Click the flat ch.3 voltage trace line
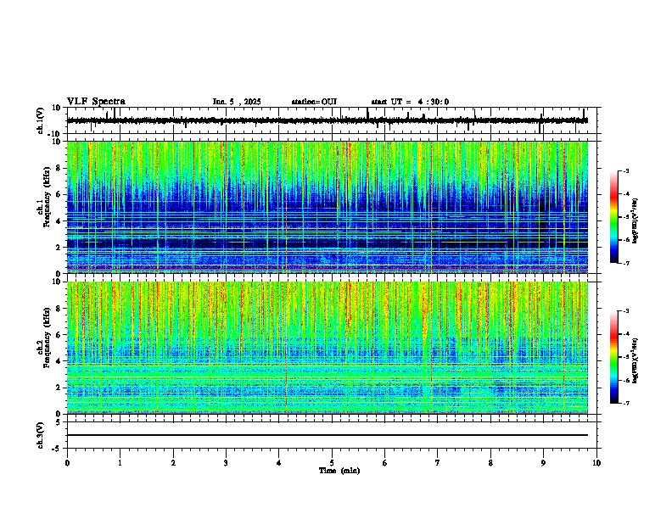The image size is (672, 519). coord(328,435)
